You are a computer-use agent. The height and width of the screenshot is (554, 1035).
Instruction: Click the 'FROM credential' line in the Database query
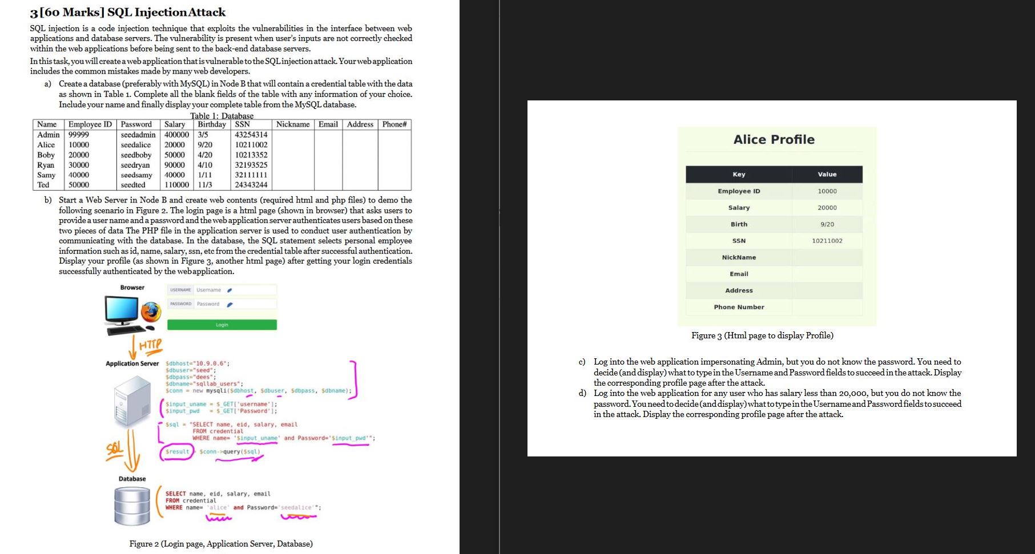191,501
